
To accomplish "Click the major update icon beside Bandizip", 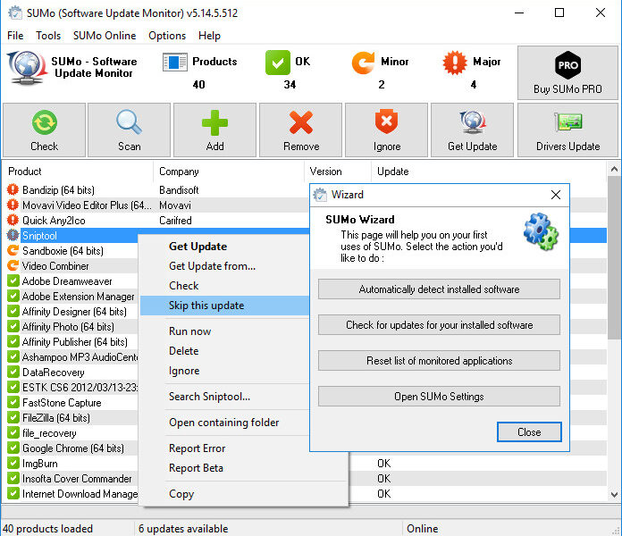I will point(13,190).
